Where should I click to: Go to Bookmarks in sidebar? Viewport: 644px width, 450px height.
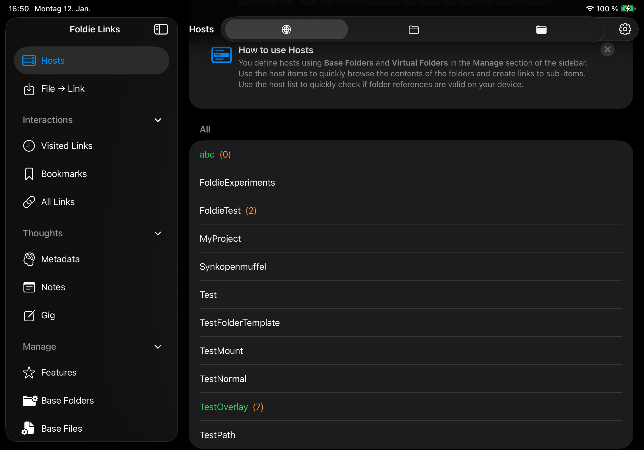pos(64,174)
